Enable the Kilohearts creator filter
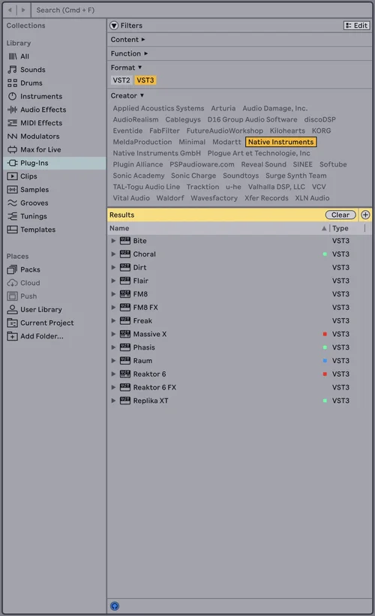This screenshot has height=616, width=375. 287,131
